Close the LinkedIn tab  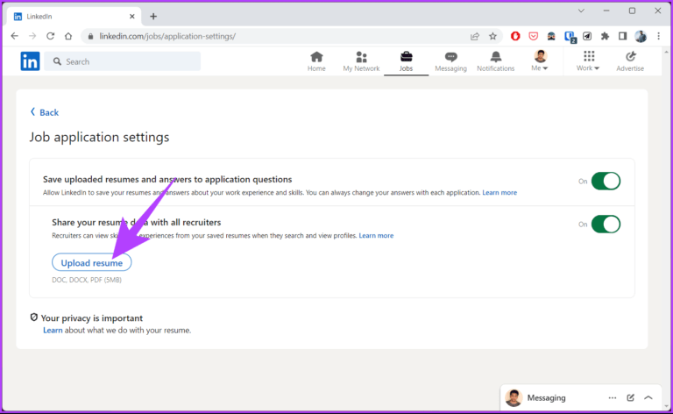(131, 17)
